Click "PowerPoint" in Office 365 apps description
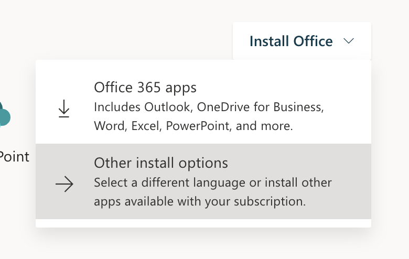Screen dimensions: 409x259 click(x=199, y=126)
